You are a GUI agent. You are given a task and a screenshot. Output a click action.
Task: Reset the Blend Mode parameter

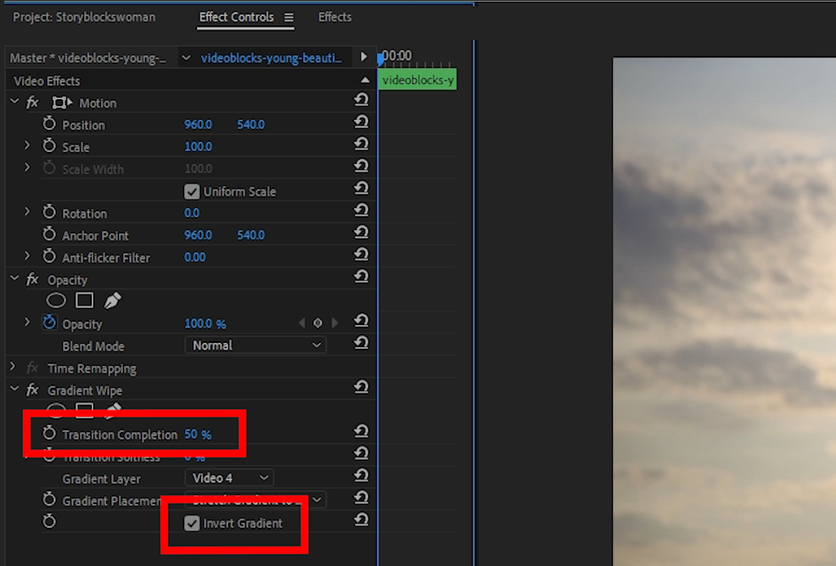(x=362, y=343)
